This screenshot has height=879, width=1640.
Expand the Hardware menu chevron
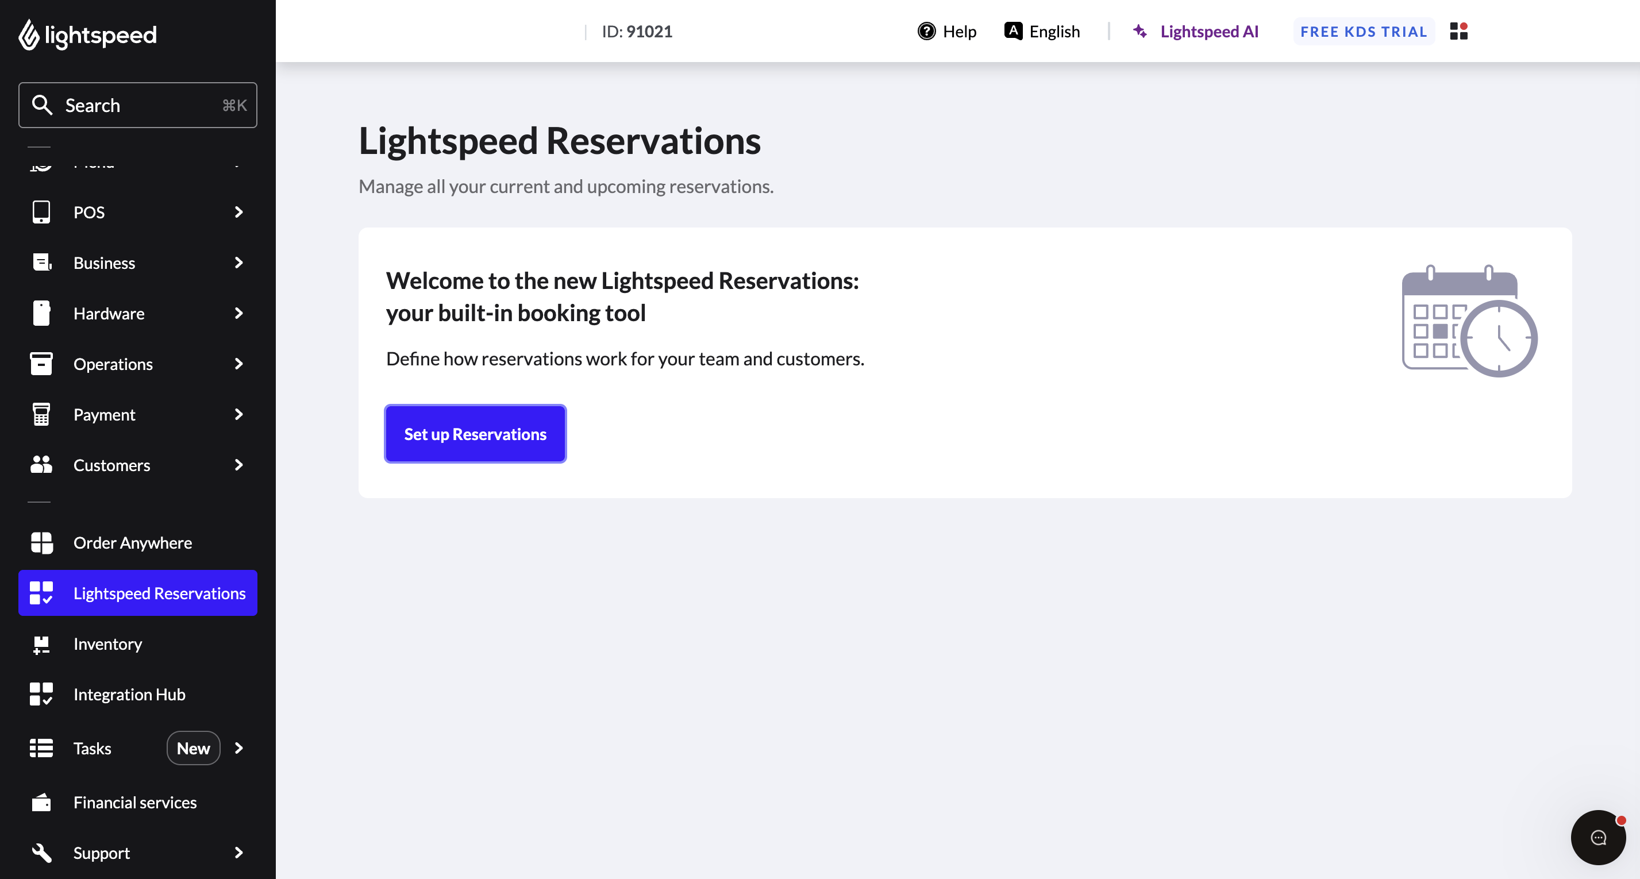pyautogui.click(x=238, y=313)
